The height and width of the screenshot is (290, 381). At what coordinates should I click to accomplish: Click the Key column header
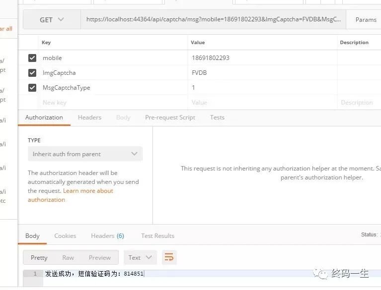pos(46,43)
